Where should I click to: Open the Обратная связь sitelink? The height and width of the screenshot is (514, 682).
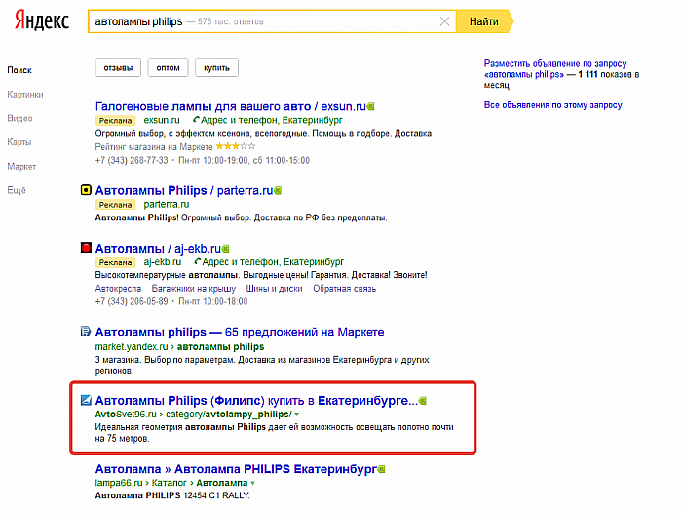point(345,289)
